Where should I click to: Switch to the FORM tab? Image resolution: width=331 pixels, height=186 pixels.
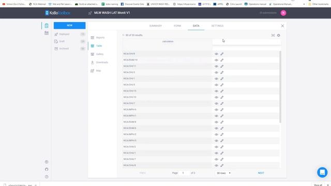coord(177,26)
